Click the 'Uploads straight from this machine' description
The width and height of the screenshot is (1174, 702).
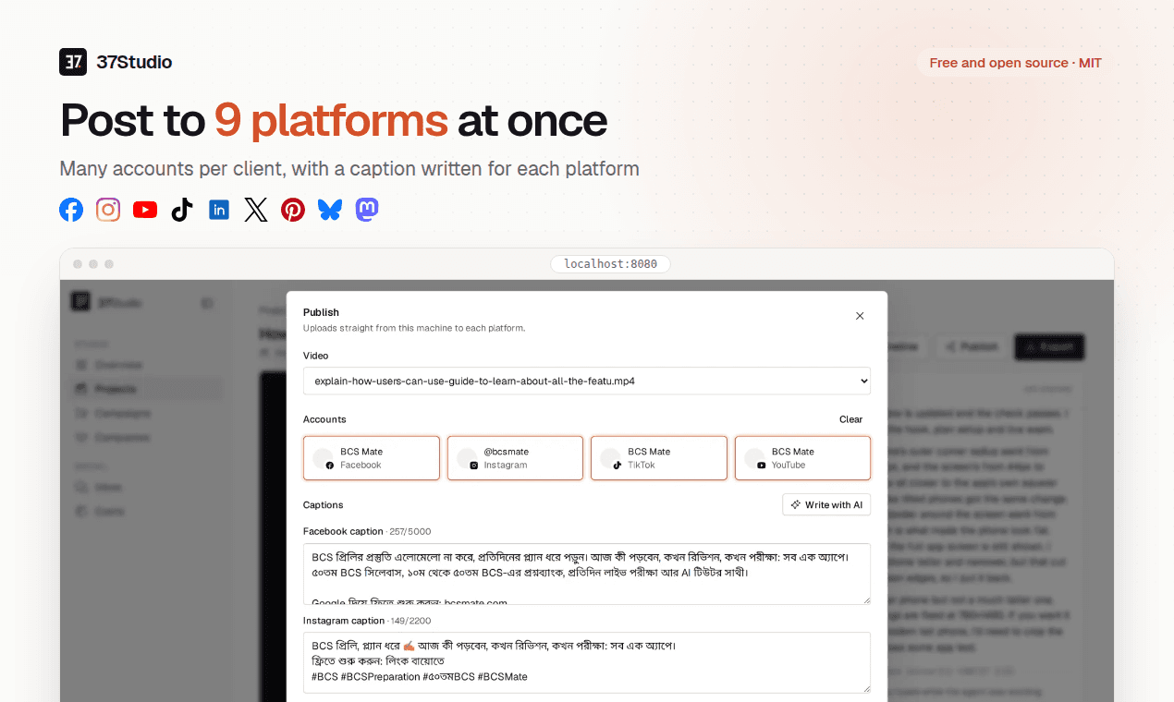tap(414, 328)
